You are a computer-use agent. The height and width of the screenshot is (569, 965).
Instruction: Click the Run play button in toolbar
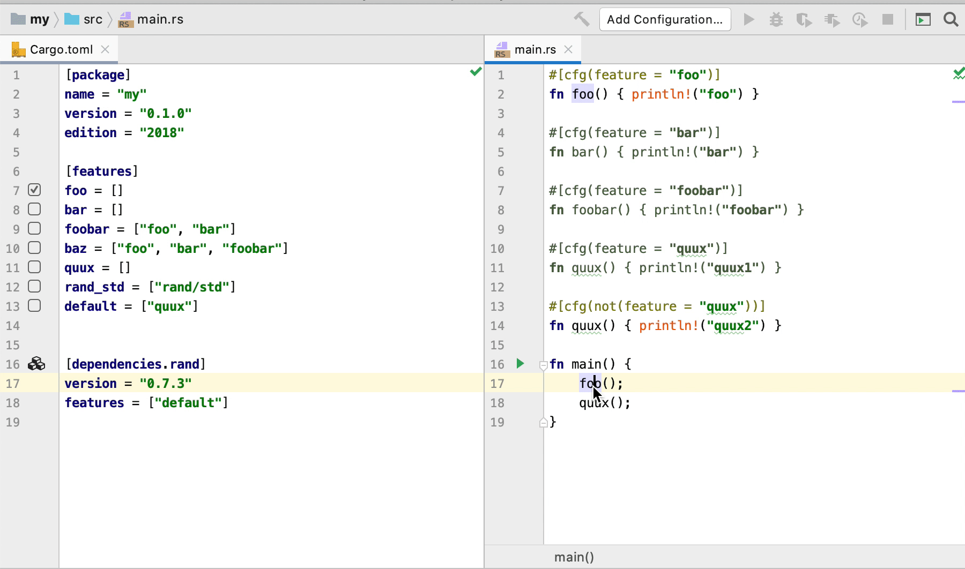[749, 20]
